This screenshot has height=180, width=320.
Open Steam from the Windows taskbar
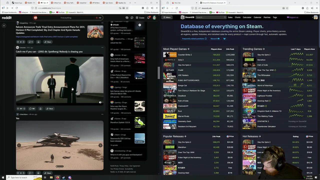pos(63,177)
